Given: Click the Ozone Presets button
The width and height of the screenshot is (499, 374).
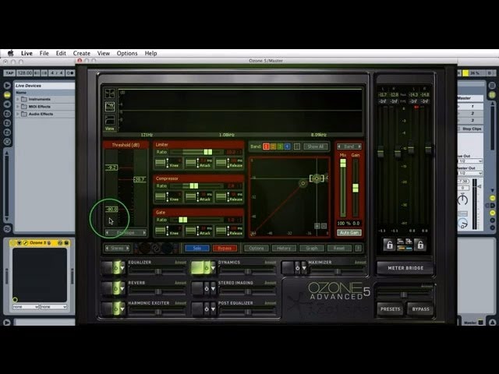Looking at the screenshot, I should (390, 309).
